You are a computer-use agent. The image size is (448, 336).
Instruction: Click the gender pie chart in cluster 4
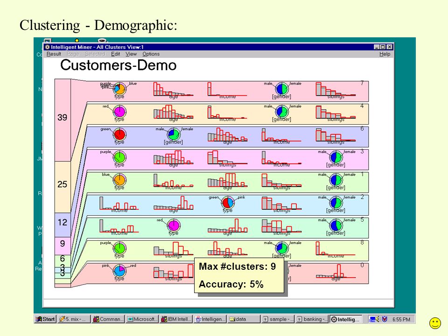tap(282, 112)
